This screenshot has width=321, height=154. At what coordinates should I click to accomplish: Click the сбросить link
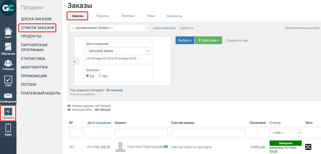186,28
